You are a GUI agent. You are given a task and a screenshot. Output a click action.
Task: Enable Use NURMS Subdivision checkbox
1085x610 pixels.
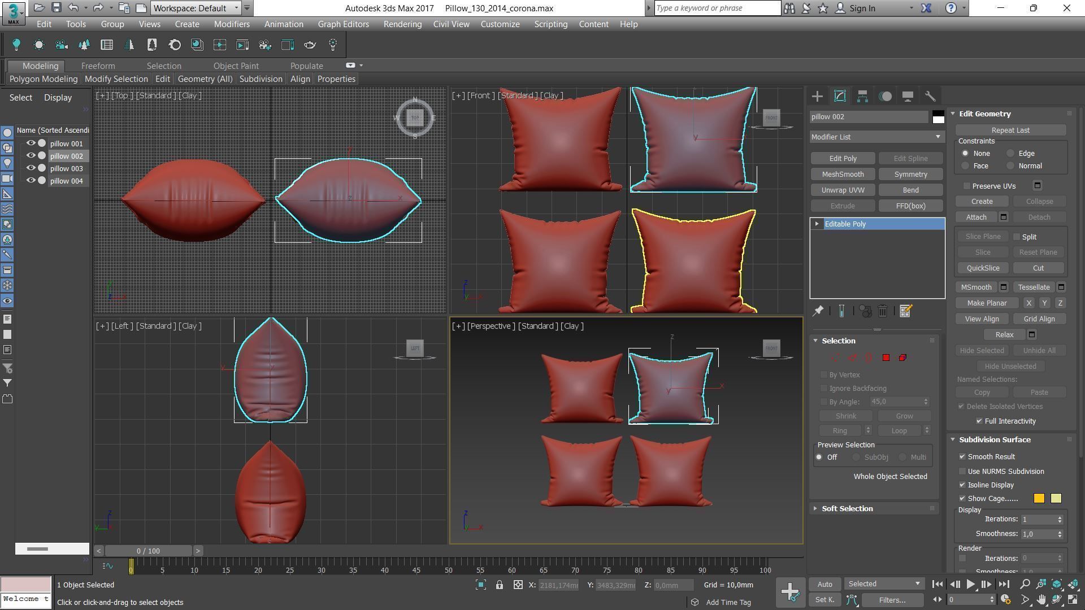tap(962, 472)
